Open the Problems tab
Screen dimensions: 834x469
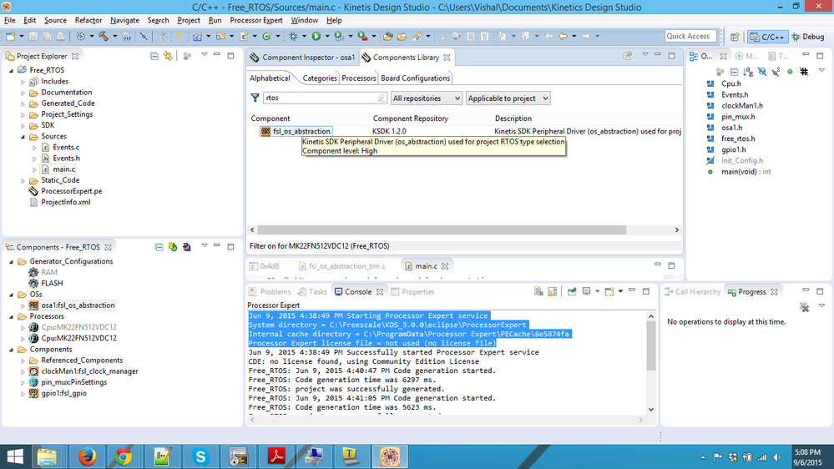coord(270,292)
